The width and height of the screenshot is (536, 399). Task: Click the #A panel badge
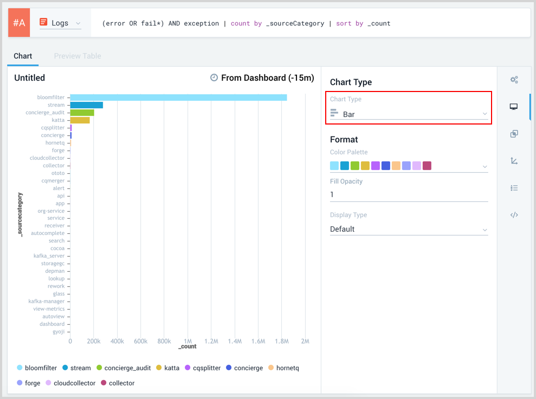18,23
